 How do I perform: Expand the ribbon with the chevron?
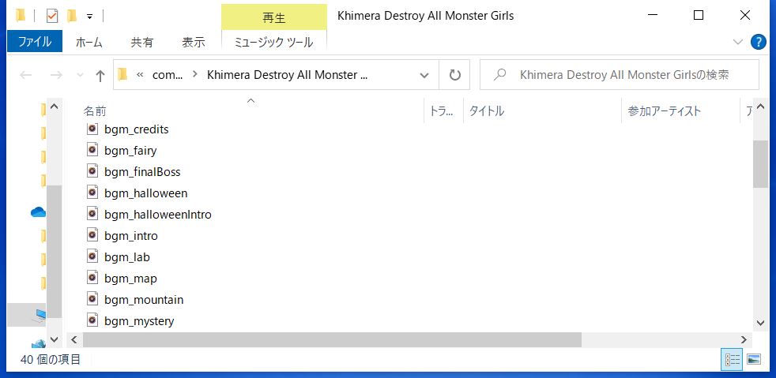(738, 42)
